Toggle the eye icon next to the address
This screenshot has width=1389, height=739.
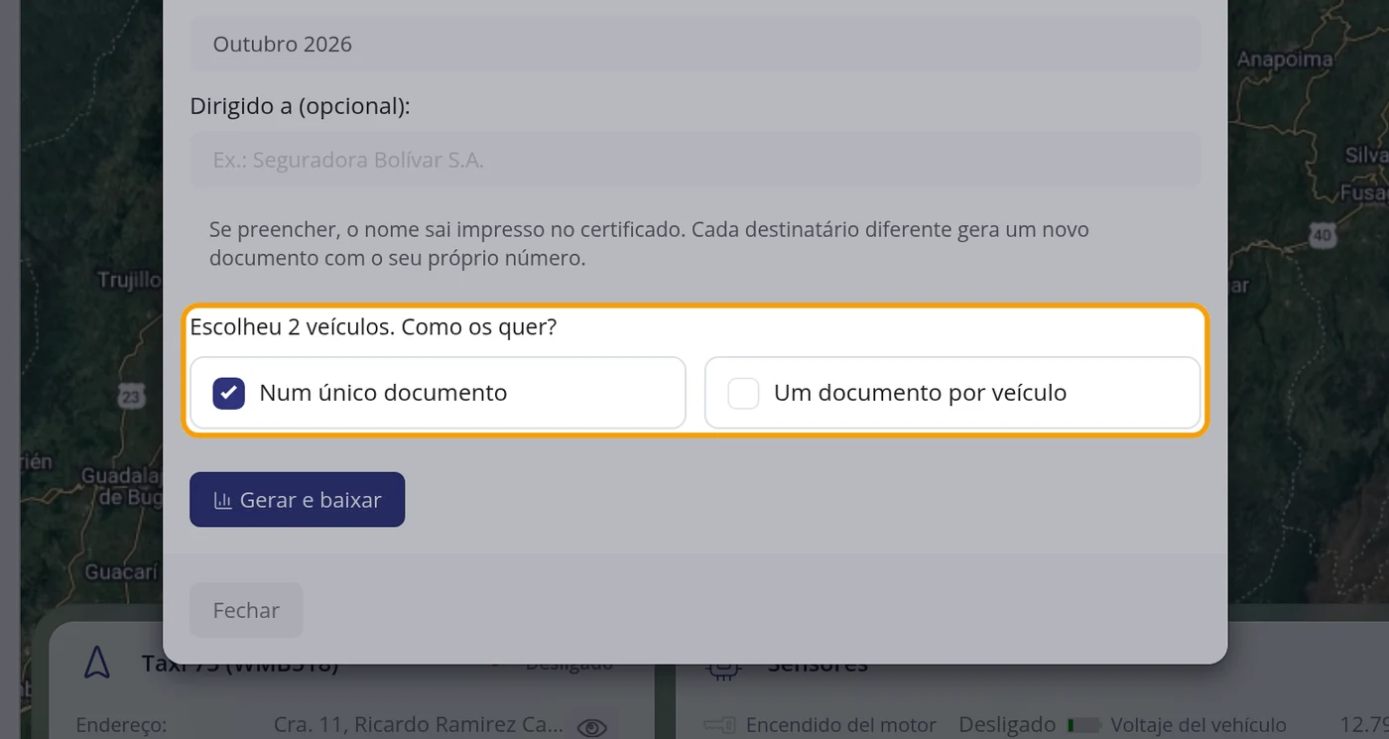pos(592,727)
